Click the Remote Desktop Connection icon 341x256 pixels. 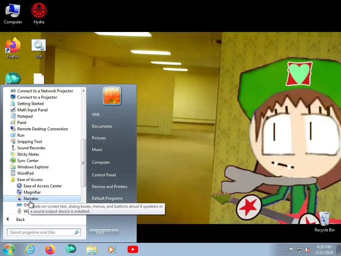coord(13,129)
